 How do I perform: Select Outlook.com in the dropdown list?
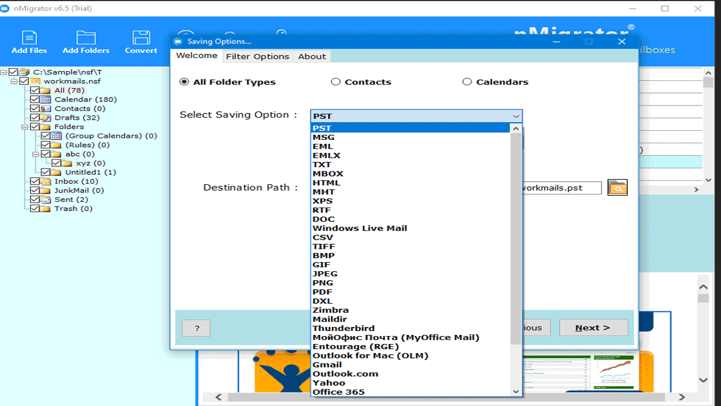click(x=411, y=374)
